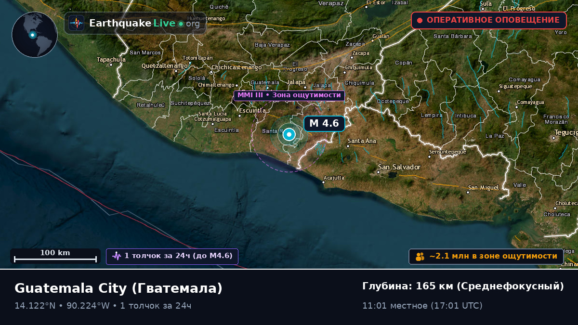Click the 'Guatemala City (Гватемала)' headline

tap(118, 288)
